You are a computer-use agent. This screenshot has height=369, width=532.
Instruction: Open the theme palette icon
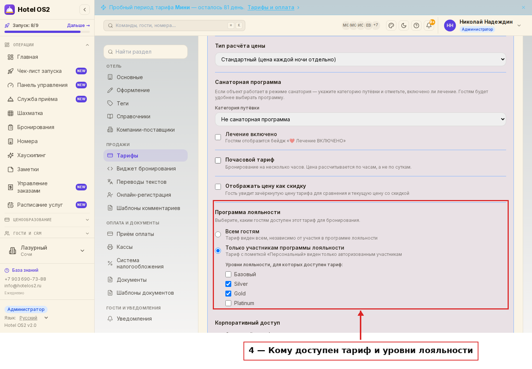click(x=391, y=26)
